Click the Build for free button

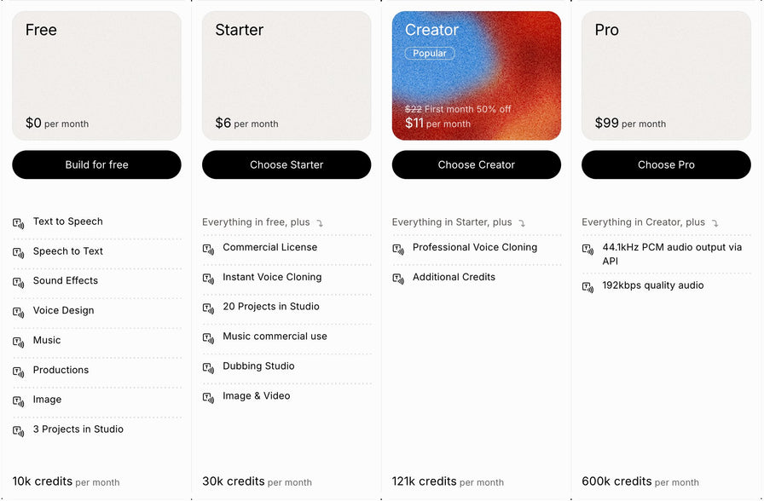coord(96,164)
